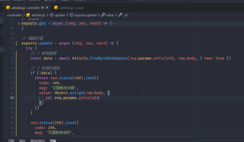Viewport: 244px width, 142px height.
Task: Open the 终端 panel tab
Action: click(x=53, y=141)
